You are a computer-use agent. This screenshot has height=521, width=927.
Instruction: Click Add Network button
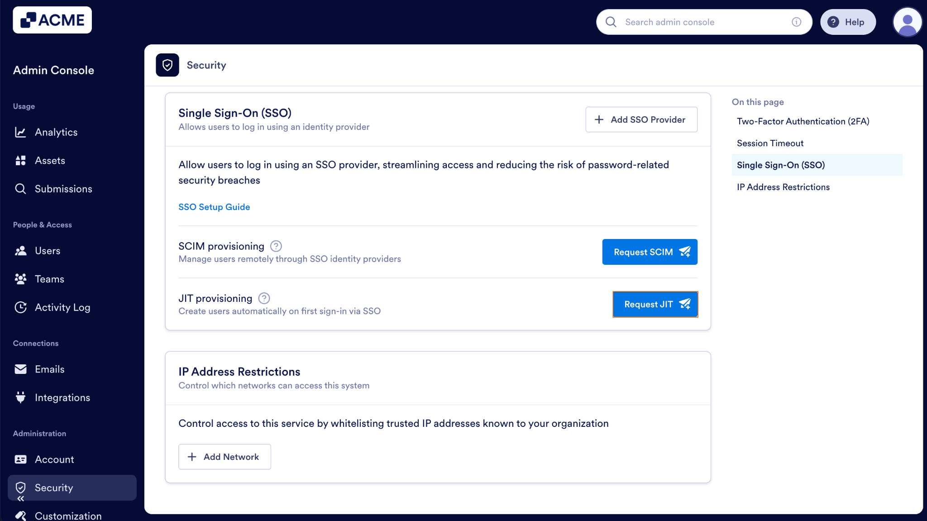225,457
